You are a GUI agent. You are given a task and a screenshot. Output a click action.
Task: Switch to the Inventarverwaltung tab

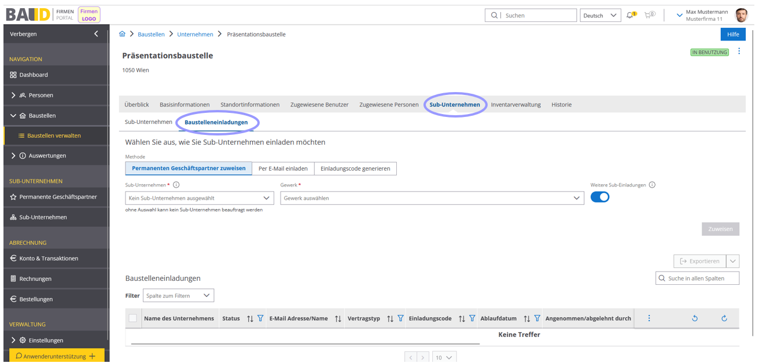515,105
